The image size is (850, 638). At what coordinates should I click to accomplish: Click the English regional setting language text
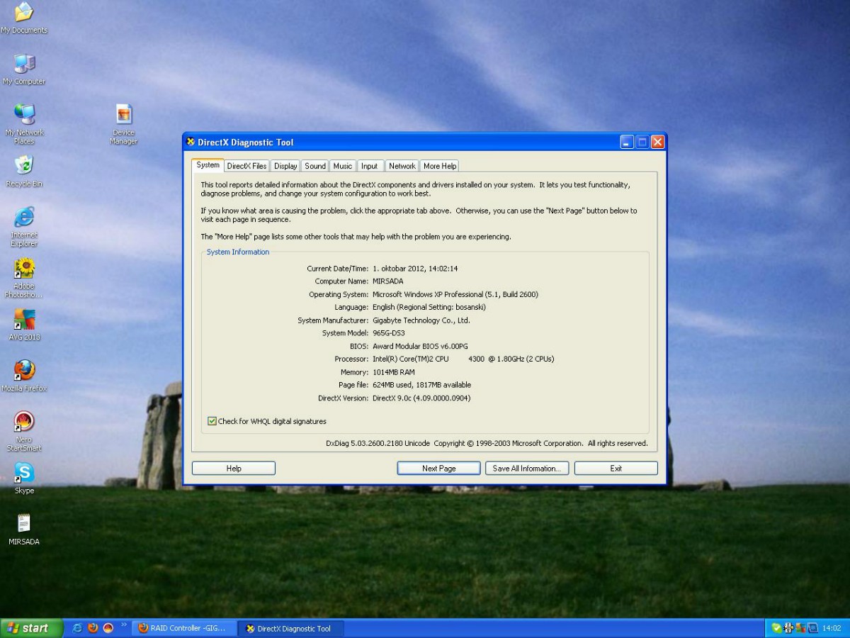(x=429, y=307)
